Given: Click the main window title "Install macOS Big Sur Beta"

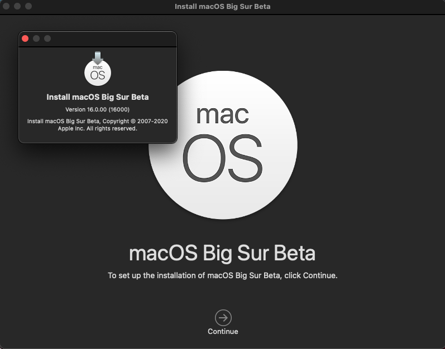Looking at the screenshot, I should tap(222, 6).
